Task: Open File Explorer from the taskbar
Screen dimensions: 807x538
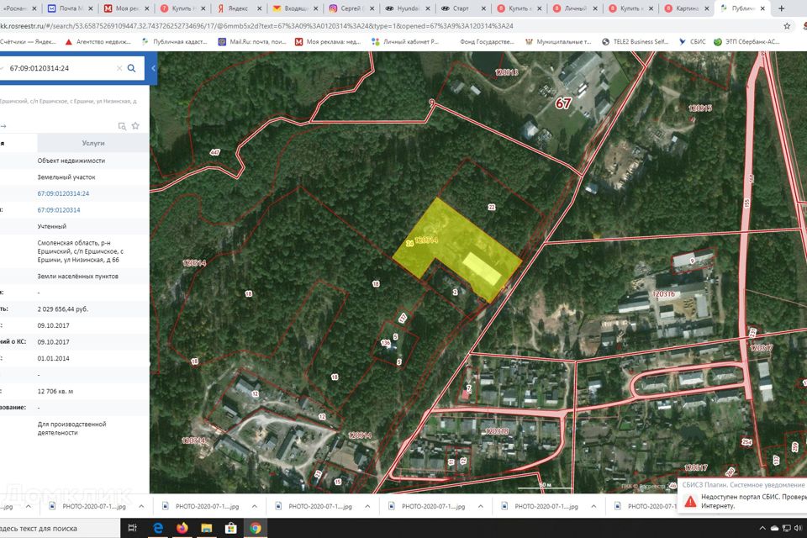Action: coord(207,528)
